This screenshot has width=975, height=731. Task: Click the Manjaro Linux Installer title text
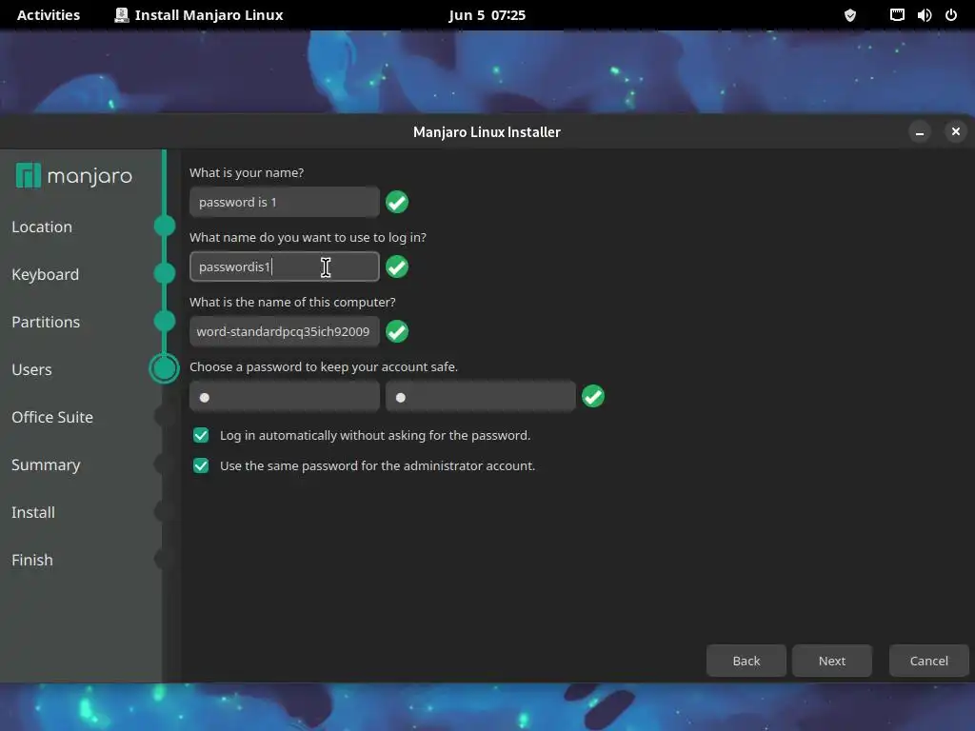click(x=487, y=131)
